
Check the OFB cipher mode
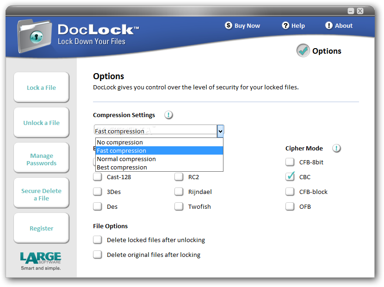pos(290,206)
